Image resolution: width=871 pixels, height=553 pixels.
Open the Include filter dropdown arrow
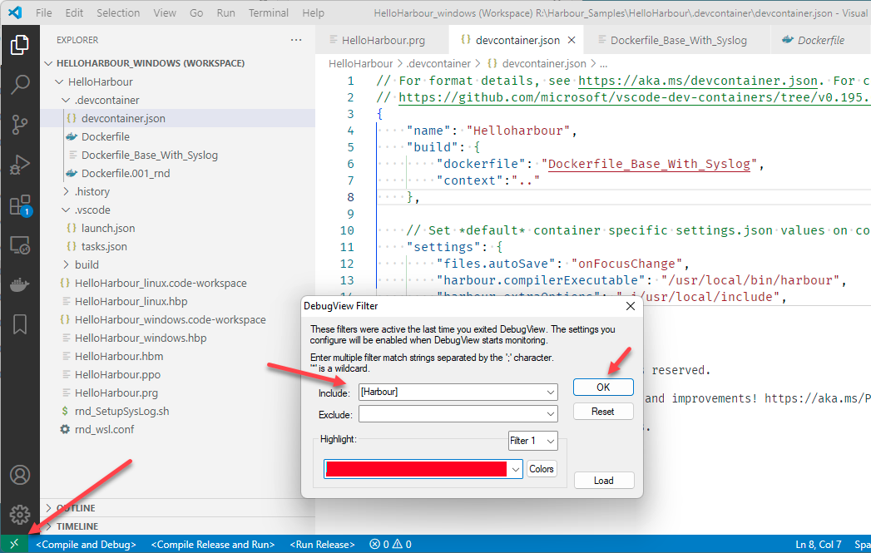[x=550, y=392]
